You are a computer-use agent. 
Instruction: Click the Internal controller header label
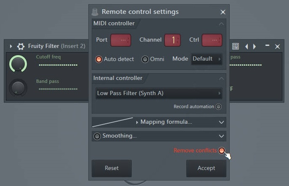click(118, 78)
